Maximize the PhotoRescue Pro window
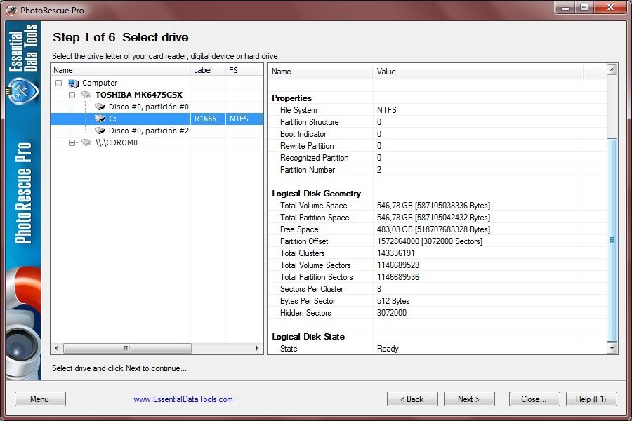 [584, 7]
